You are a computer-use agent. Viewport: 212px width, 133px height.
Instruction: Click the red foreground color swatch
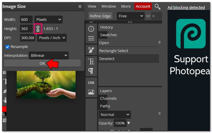click(x=4, y=109)
